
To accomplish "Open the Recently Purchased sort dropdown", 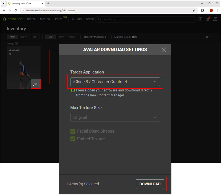I will [x=96, y=37].
